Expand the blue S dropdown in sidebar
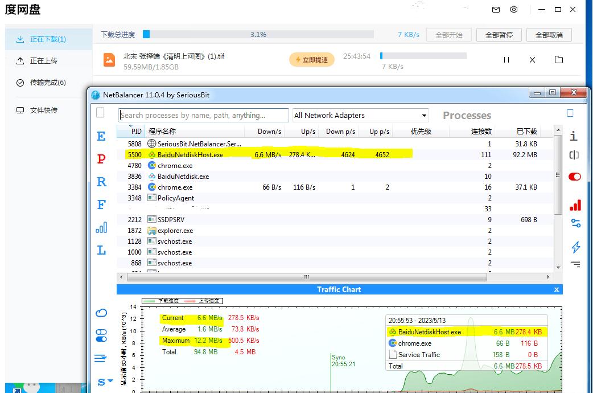 pyautogui.click(x=105, y=382)
